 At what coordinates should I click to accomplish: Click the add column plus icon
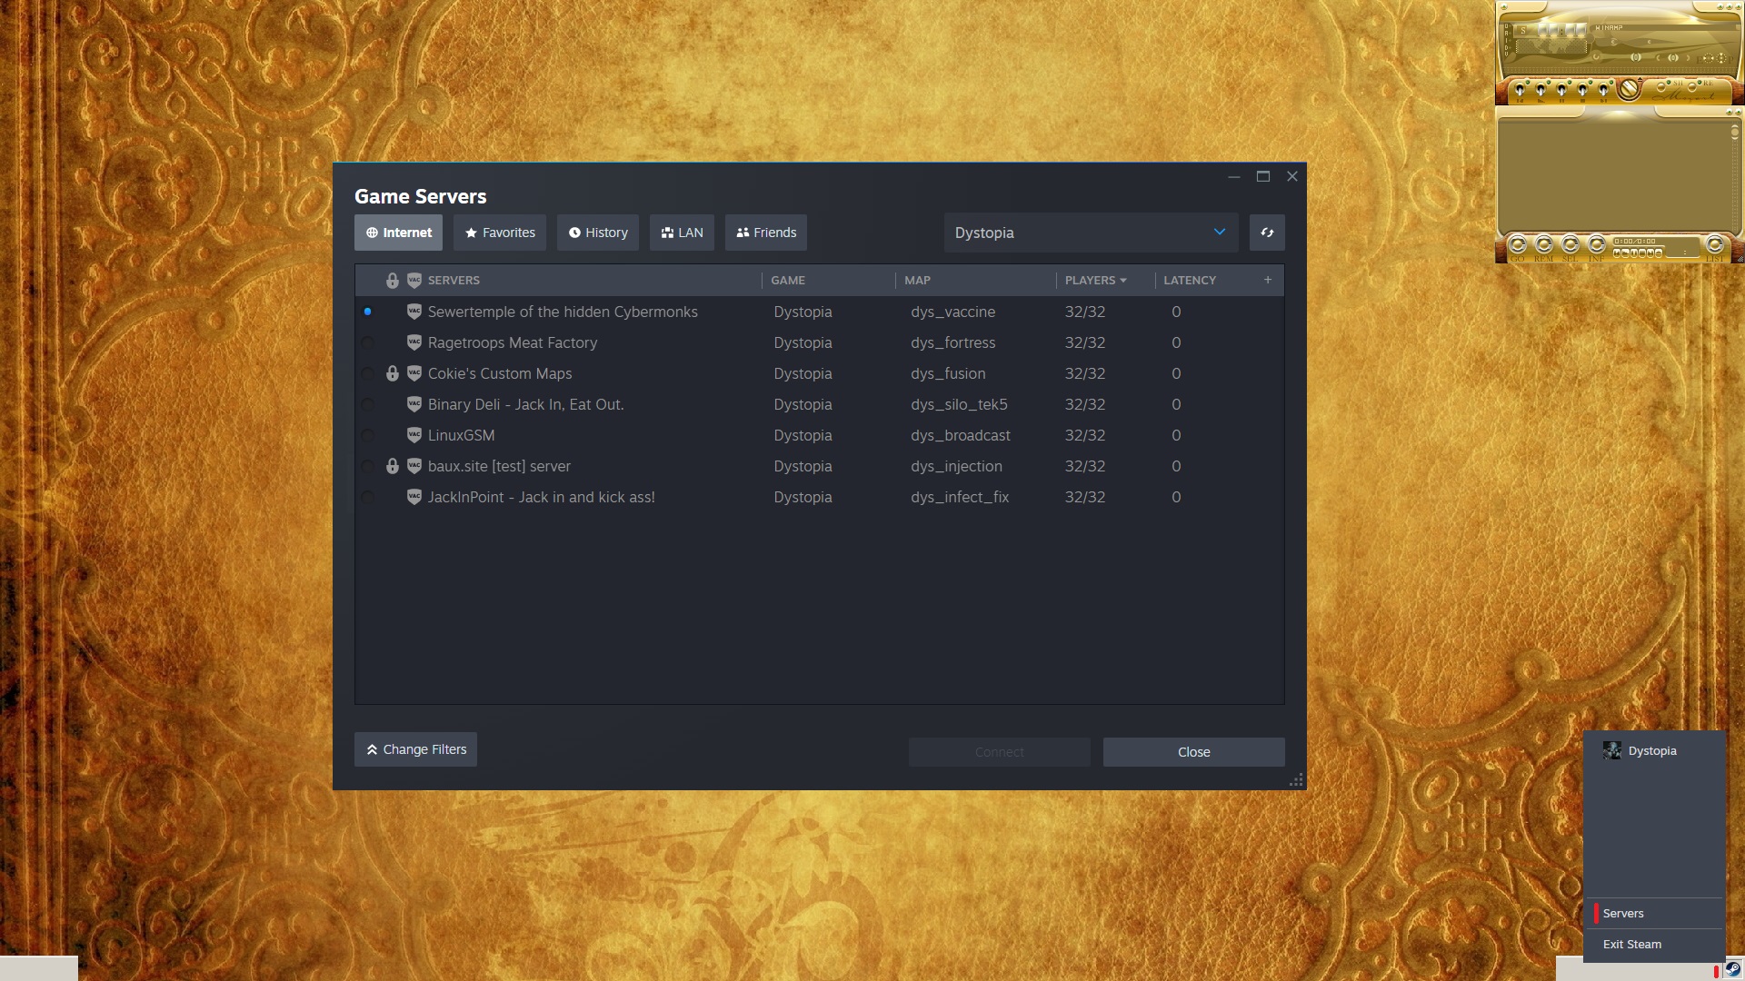coord(1267,280)
